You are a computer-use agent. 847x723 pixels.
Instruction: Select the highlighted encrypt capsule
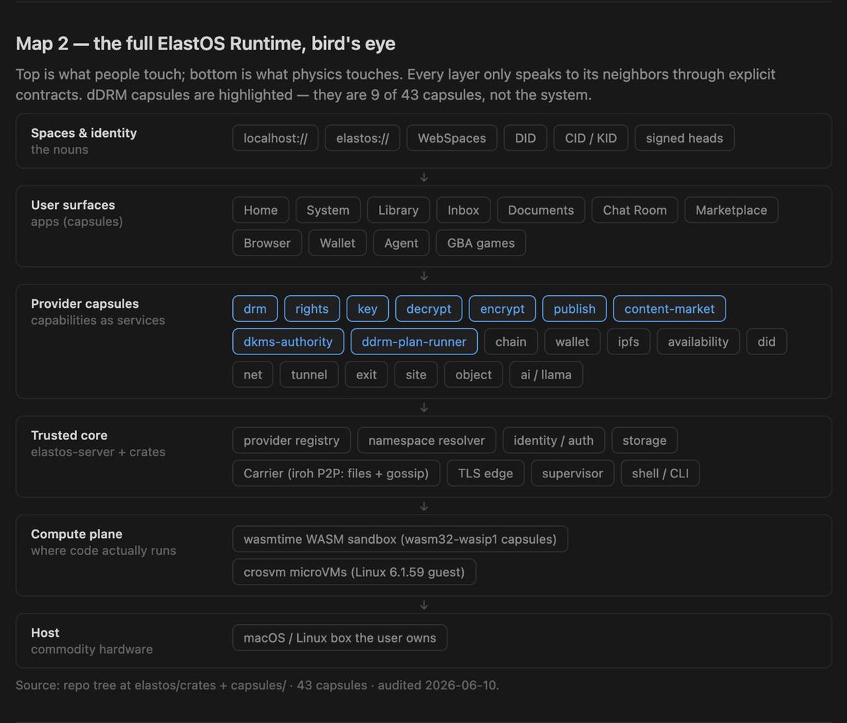[502, 309]
